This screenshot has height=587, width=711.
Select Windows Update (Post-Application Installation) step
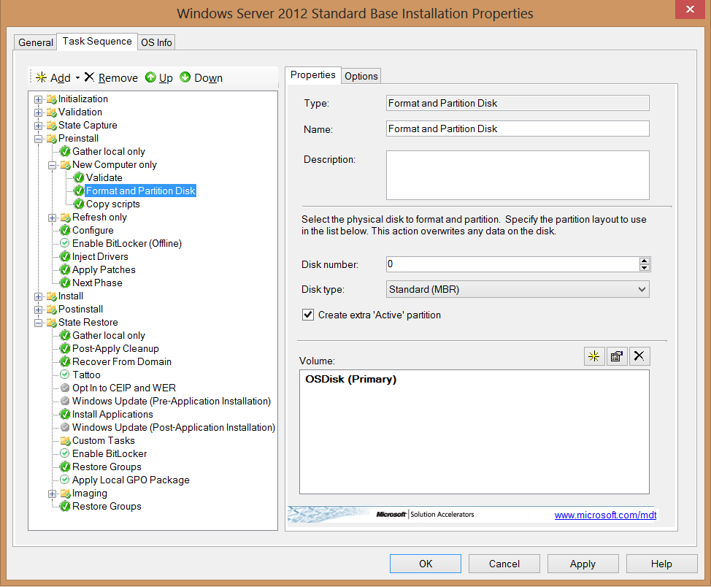click(x=174, y=428)
